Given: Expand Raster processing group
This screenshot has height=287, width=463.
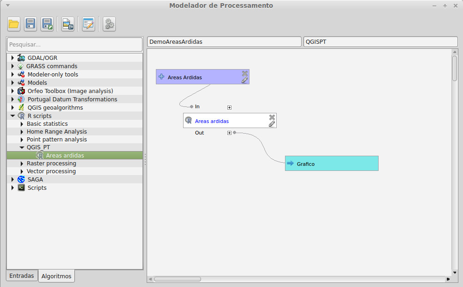Looking at the screenshot, I should [x=22, y=163].
